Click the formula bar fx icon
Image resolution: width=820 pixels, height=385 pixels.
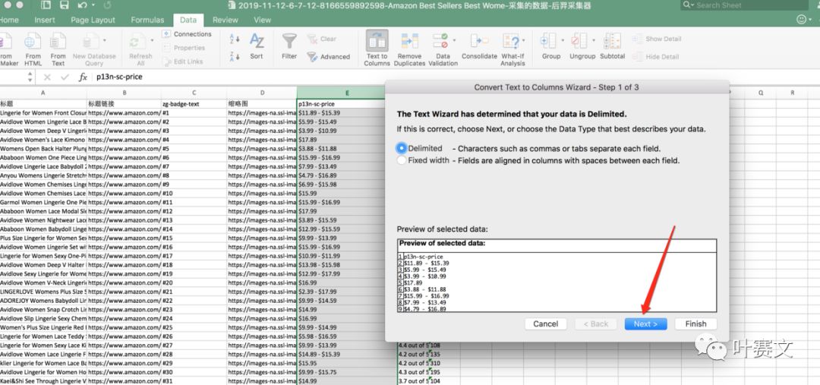coord(83,77)
